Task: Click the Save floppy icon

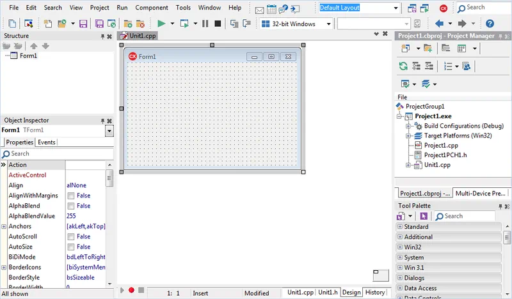Action: (83, 24)
